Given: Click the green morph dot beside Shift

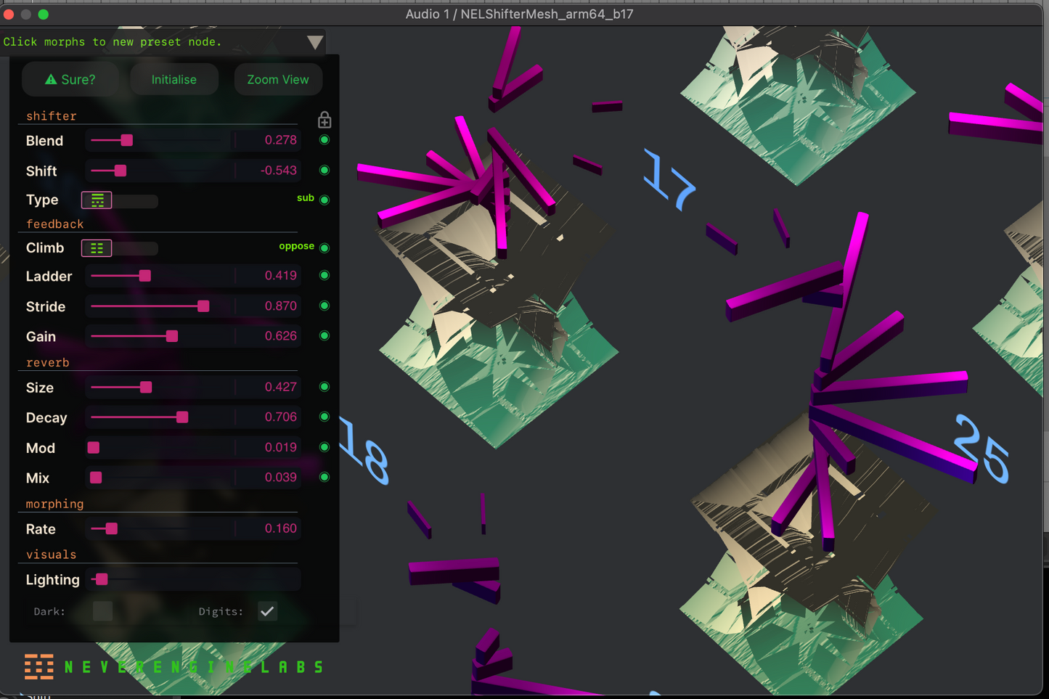Looking at the screenshot, I should (325, 171).
